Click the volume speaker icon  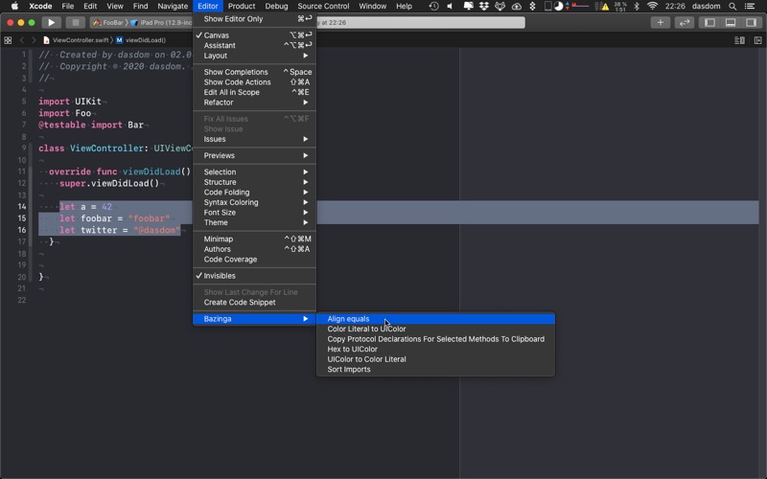[x=450, y=6]
